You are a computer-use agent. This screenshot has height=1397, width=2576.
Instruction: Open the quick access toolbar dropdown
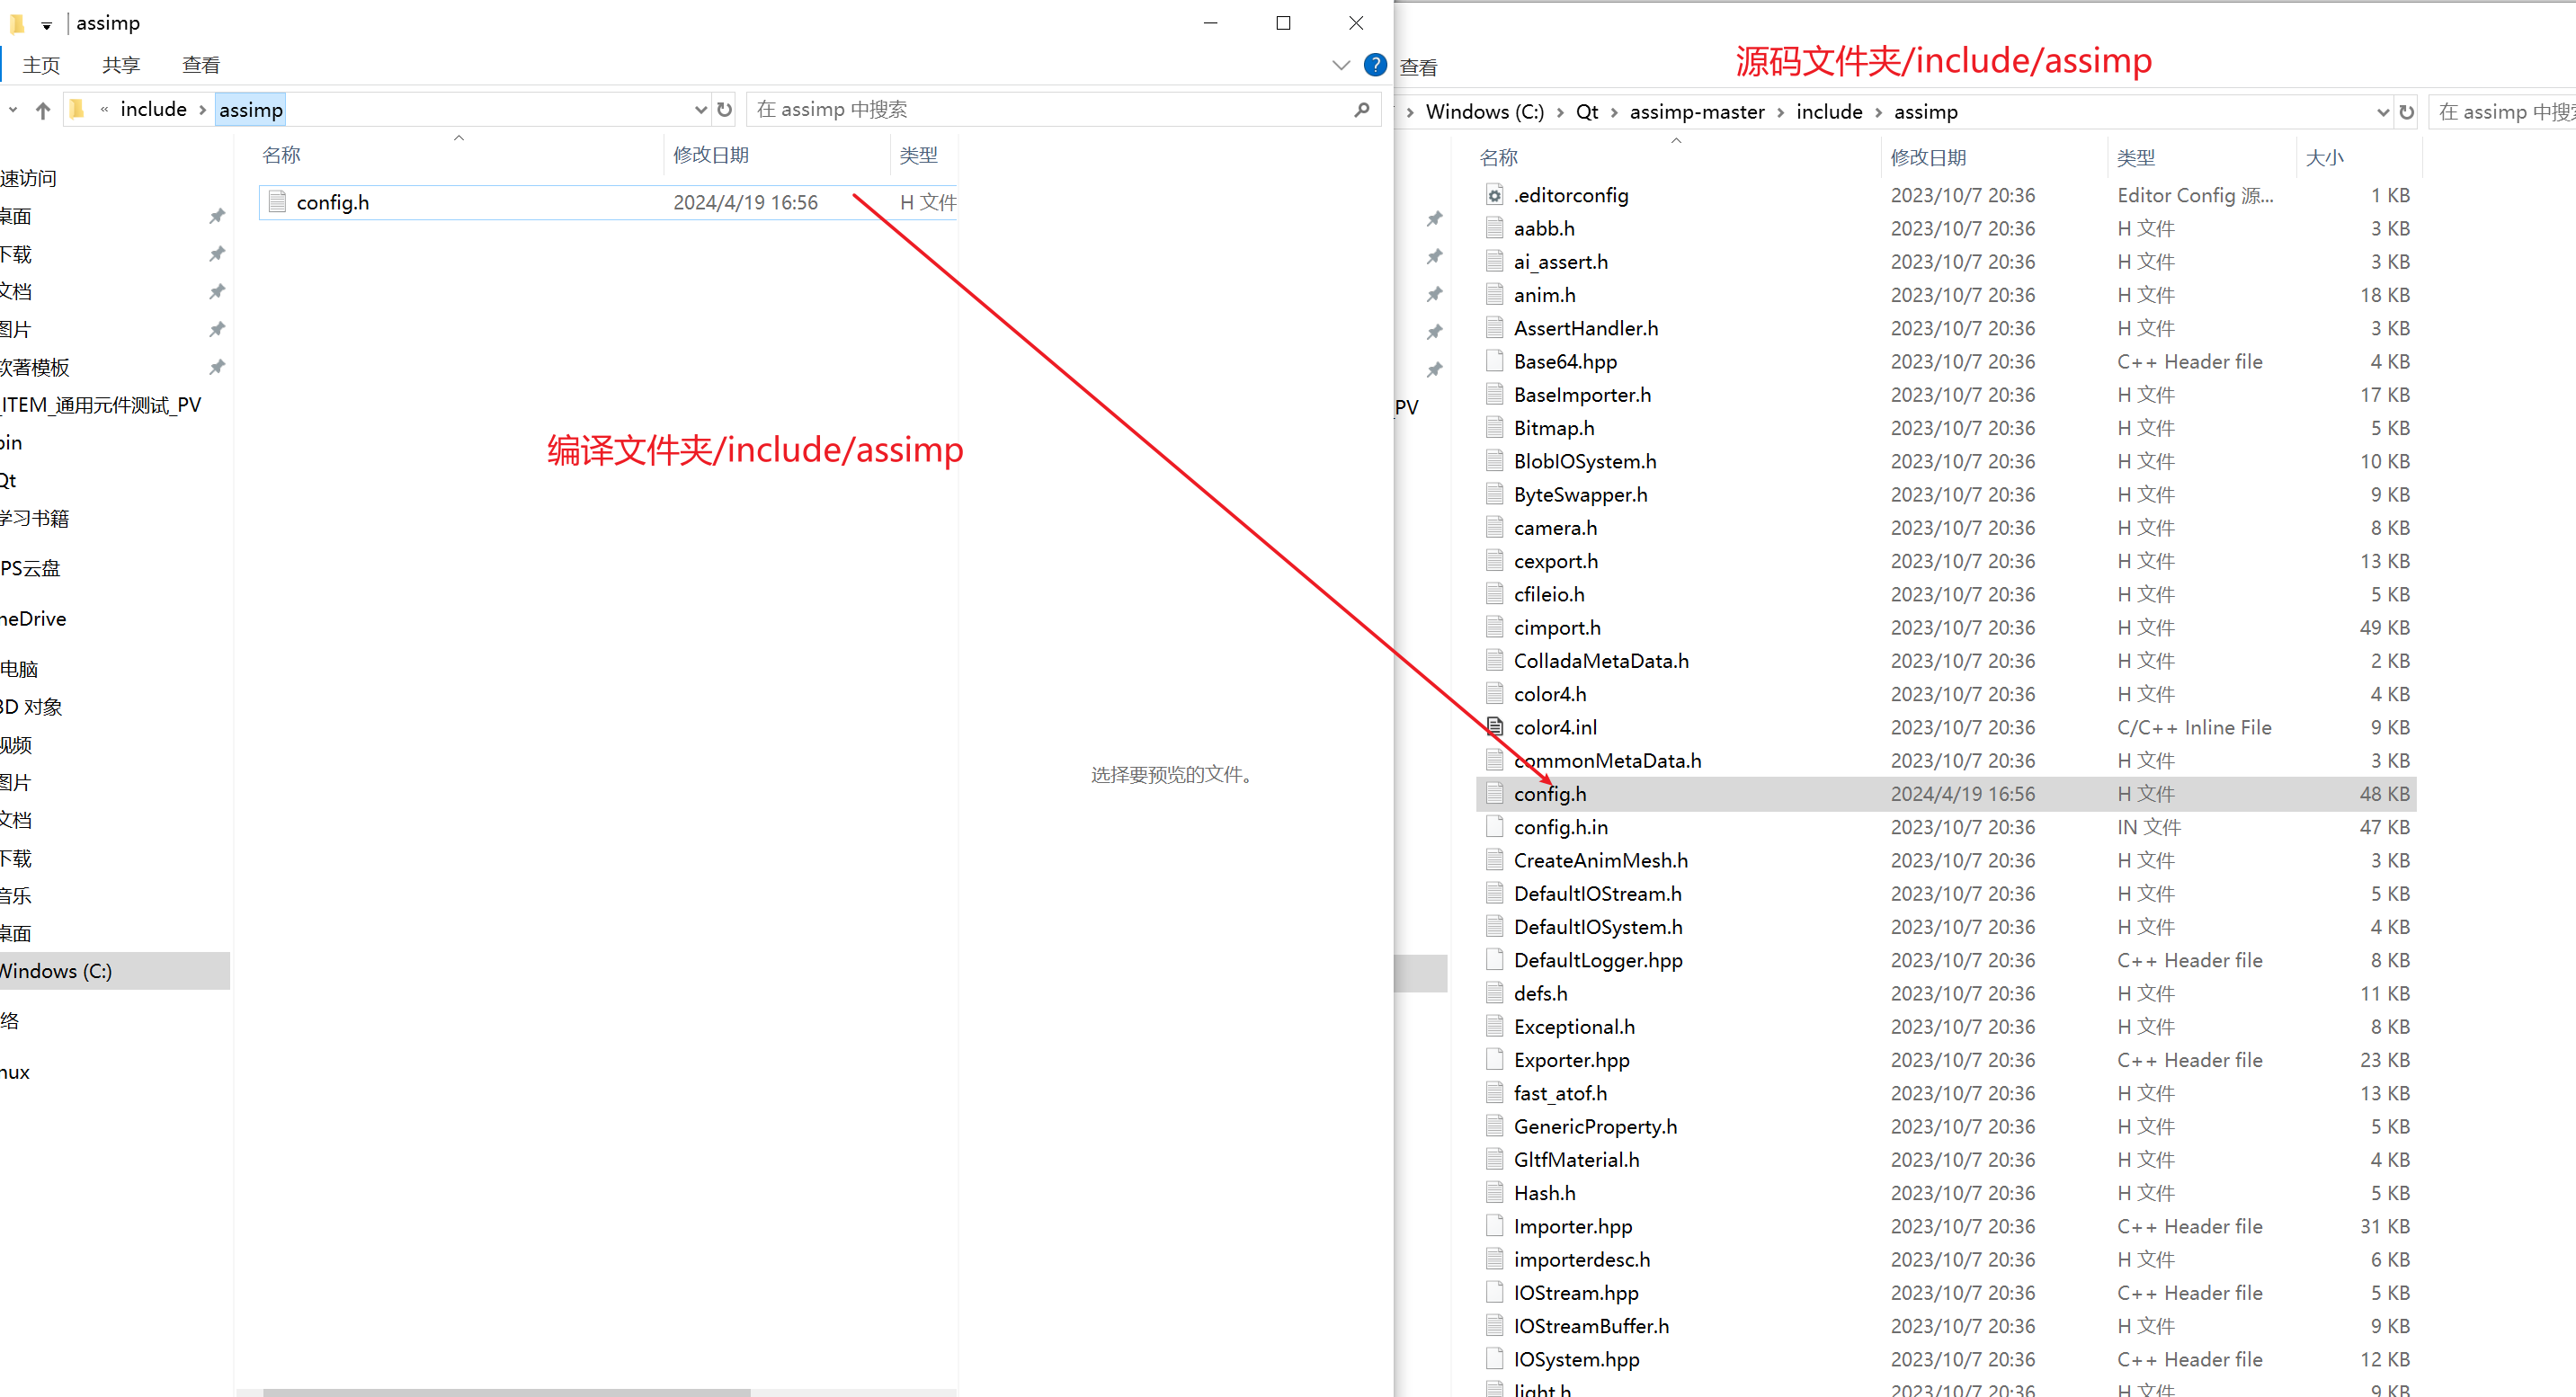click(x=46, y=25)
